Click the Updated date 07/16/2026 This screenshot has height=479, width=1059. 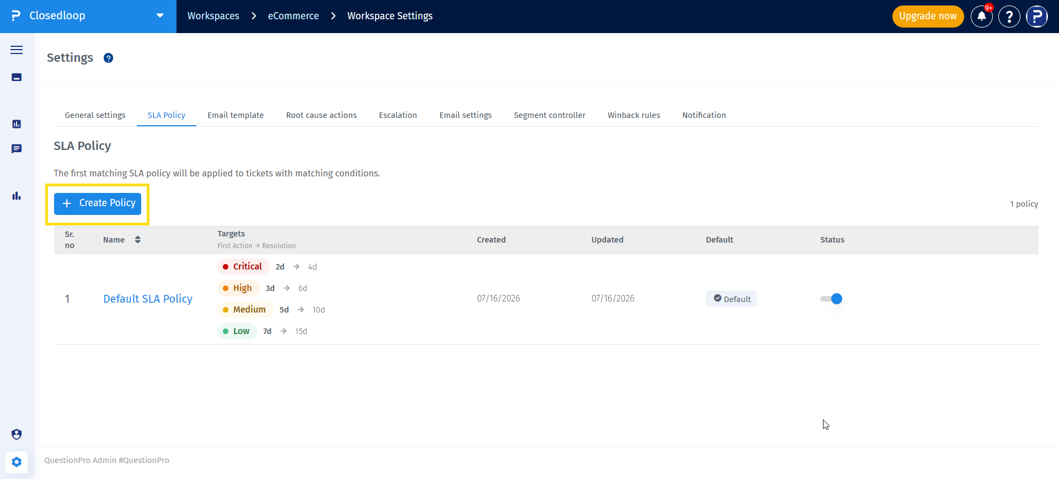[613, 298]
